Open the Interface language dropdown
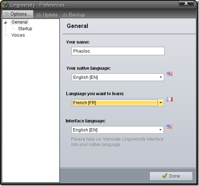199x186 pixels. click(117, 130)
